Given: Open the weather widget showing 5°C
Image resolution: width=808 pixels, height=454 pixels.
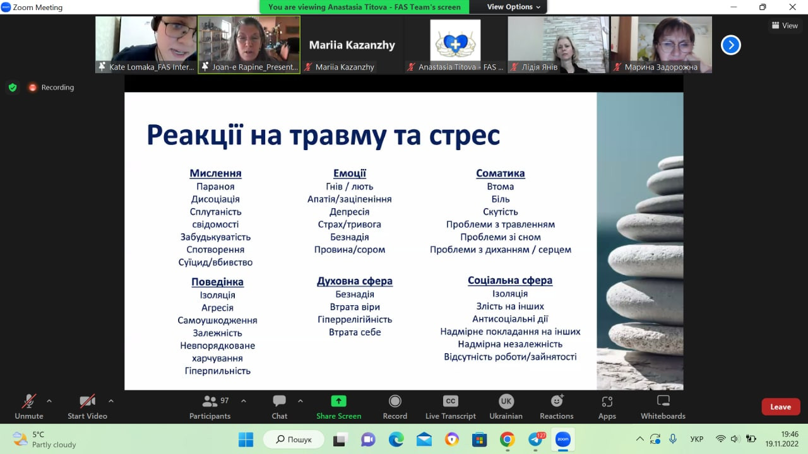Looking at the screenshot, I should [44, 439].
